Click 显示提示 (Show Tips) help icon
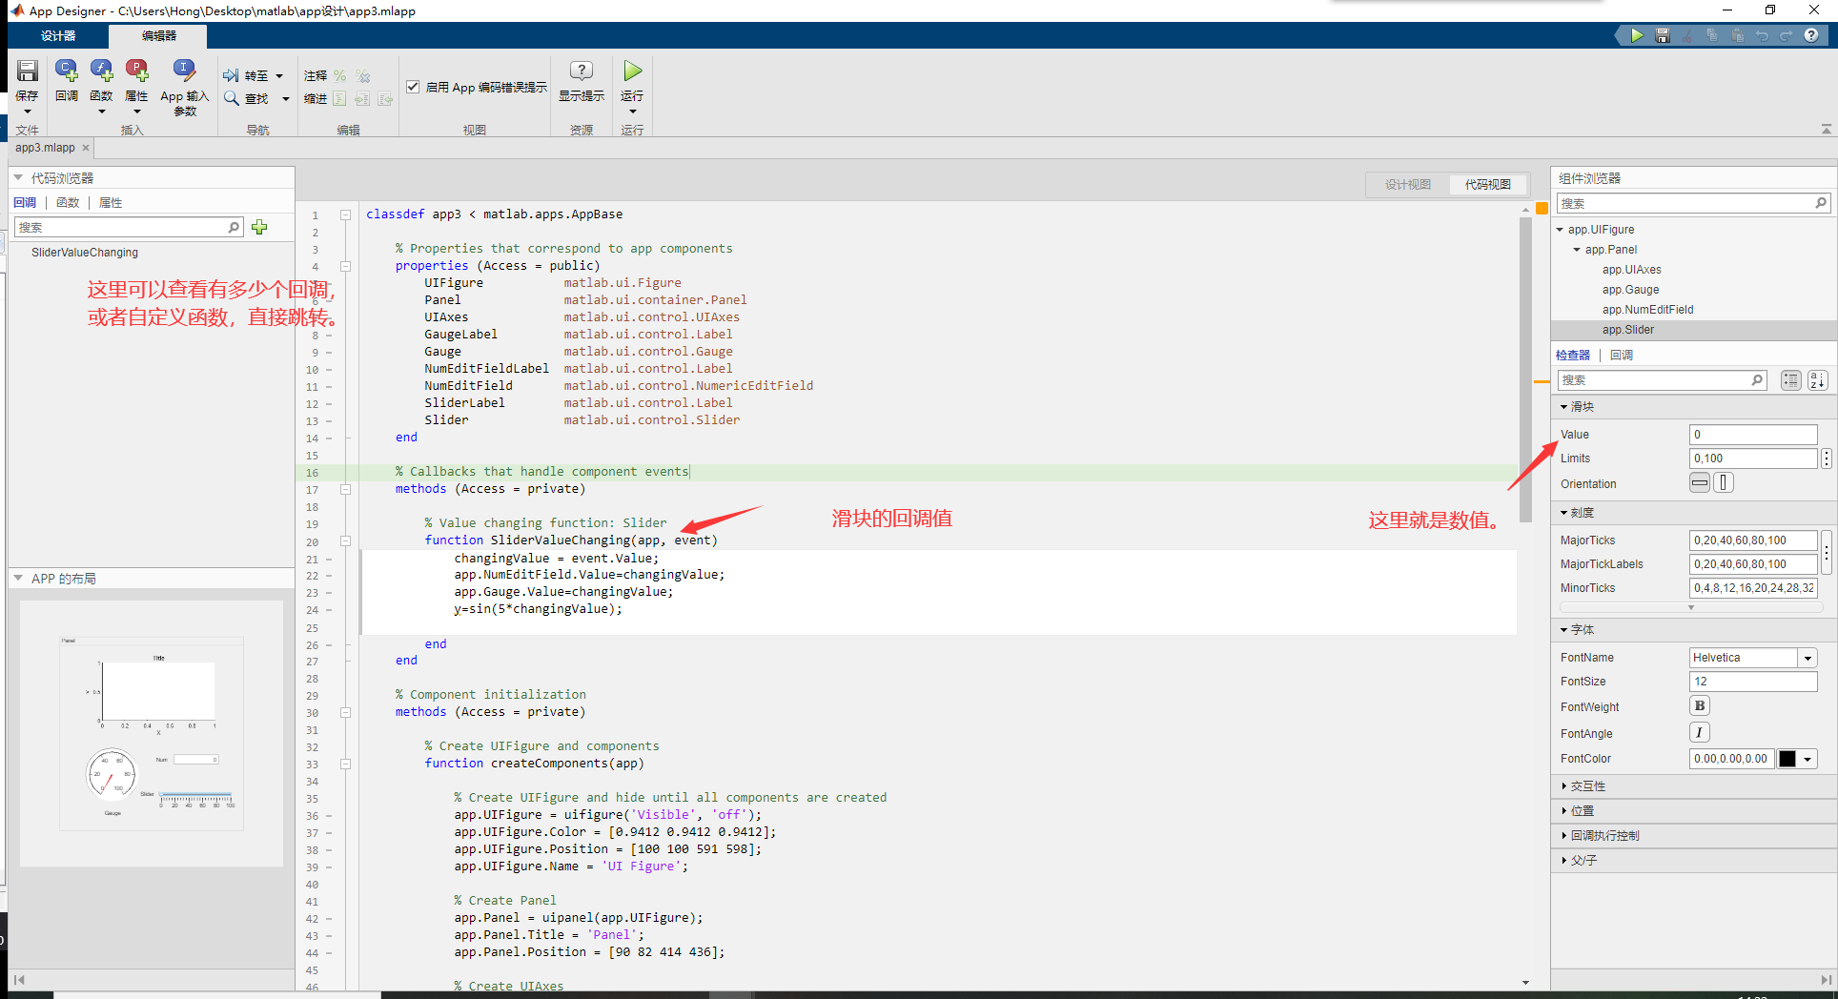This screenshot has width=1838, height=999. click(581, 71)
